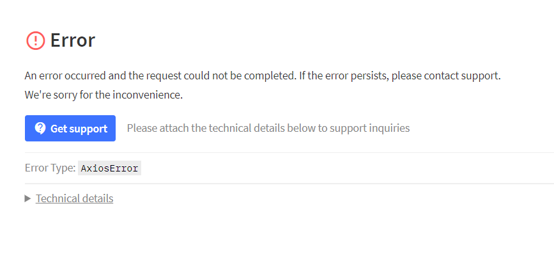The image size is (554, 263).
Task: Click the word "inconvenience" in the apology
Action: click(146, 95)
